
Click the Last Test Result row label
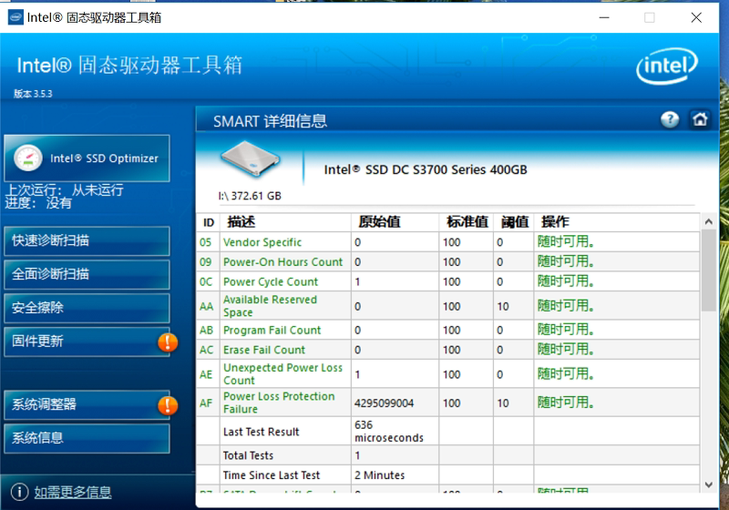pyautogui.click(x=261, y=432)
